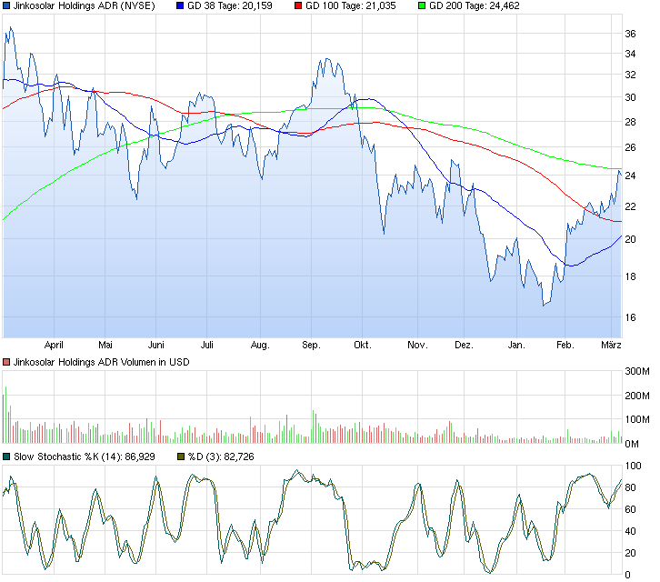This screenshot has height=582, width=660.
Task: Click price axis value 34
Action: click(x=630, y=54)
